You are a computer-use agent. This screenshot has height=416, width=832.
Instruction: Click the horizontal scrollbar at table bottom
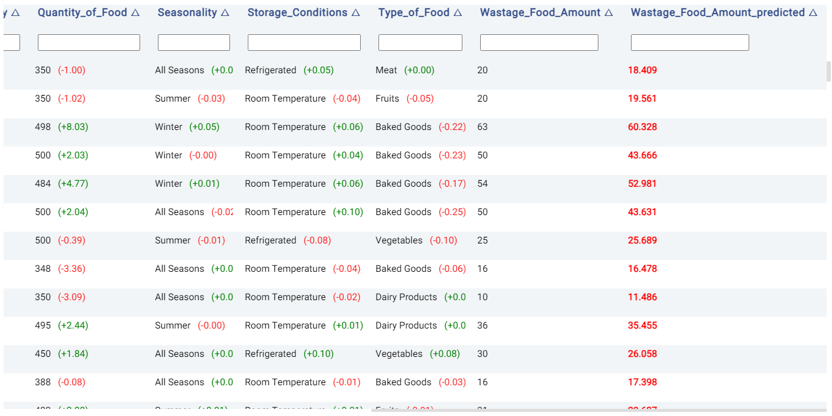pyautogui.click(x=598, y=409)
